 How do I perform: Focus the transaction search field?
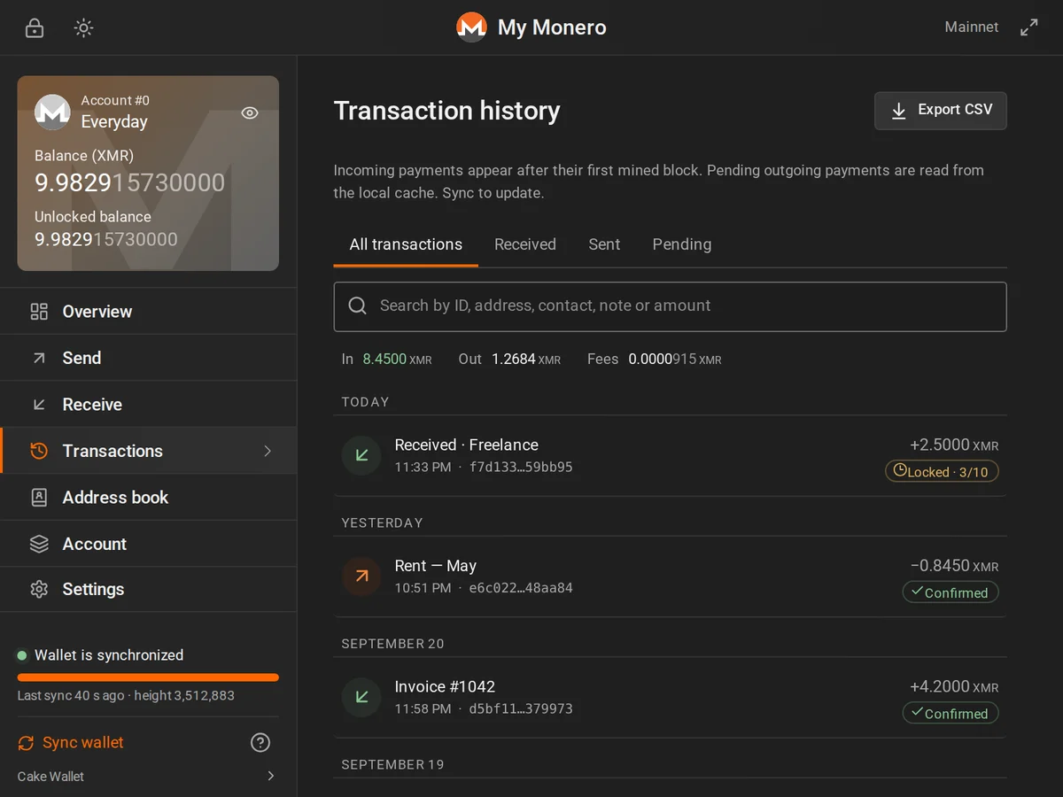click(x=670, y=306)
